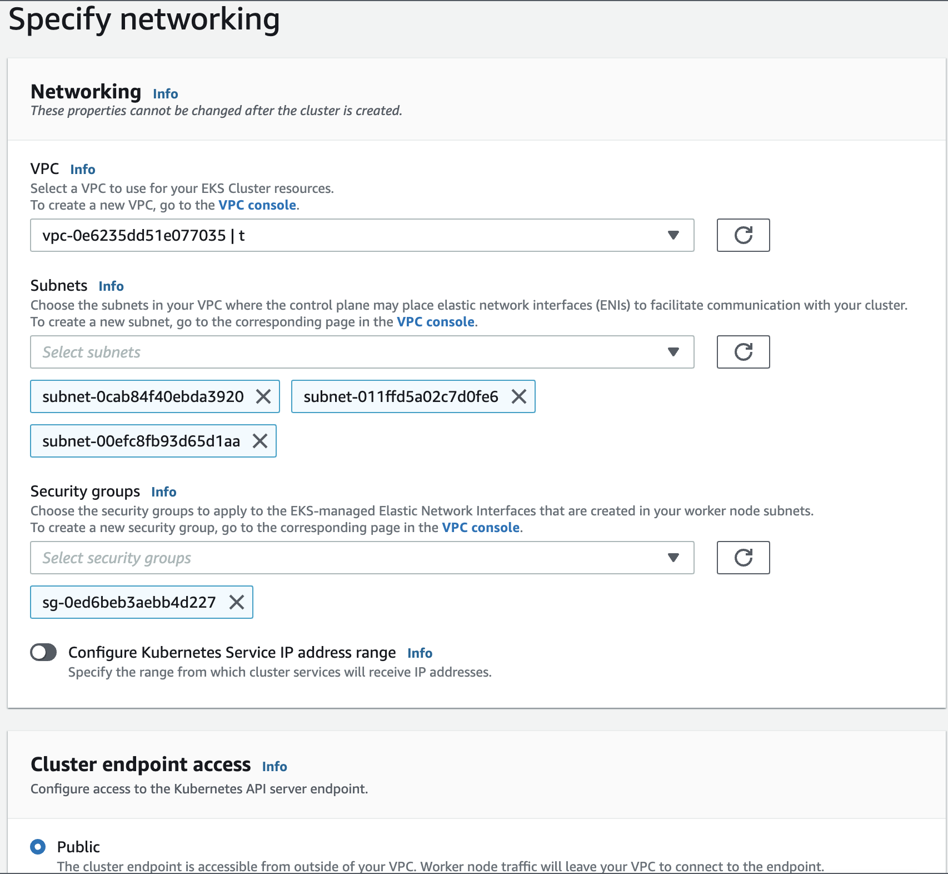Remove security group sg-0ed6beb3aebb4d227
The height and width of the screenshot is (874, 948).
tap(237, 602)
